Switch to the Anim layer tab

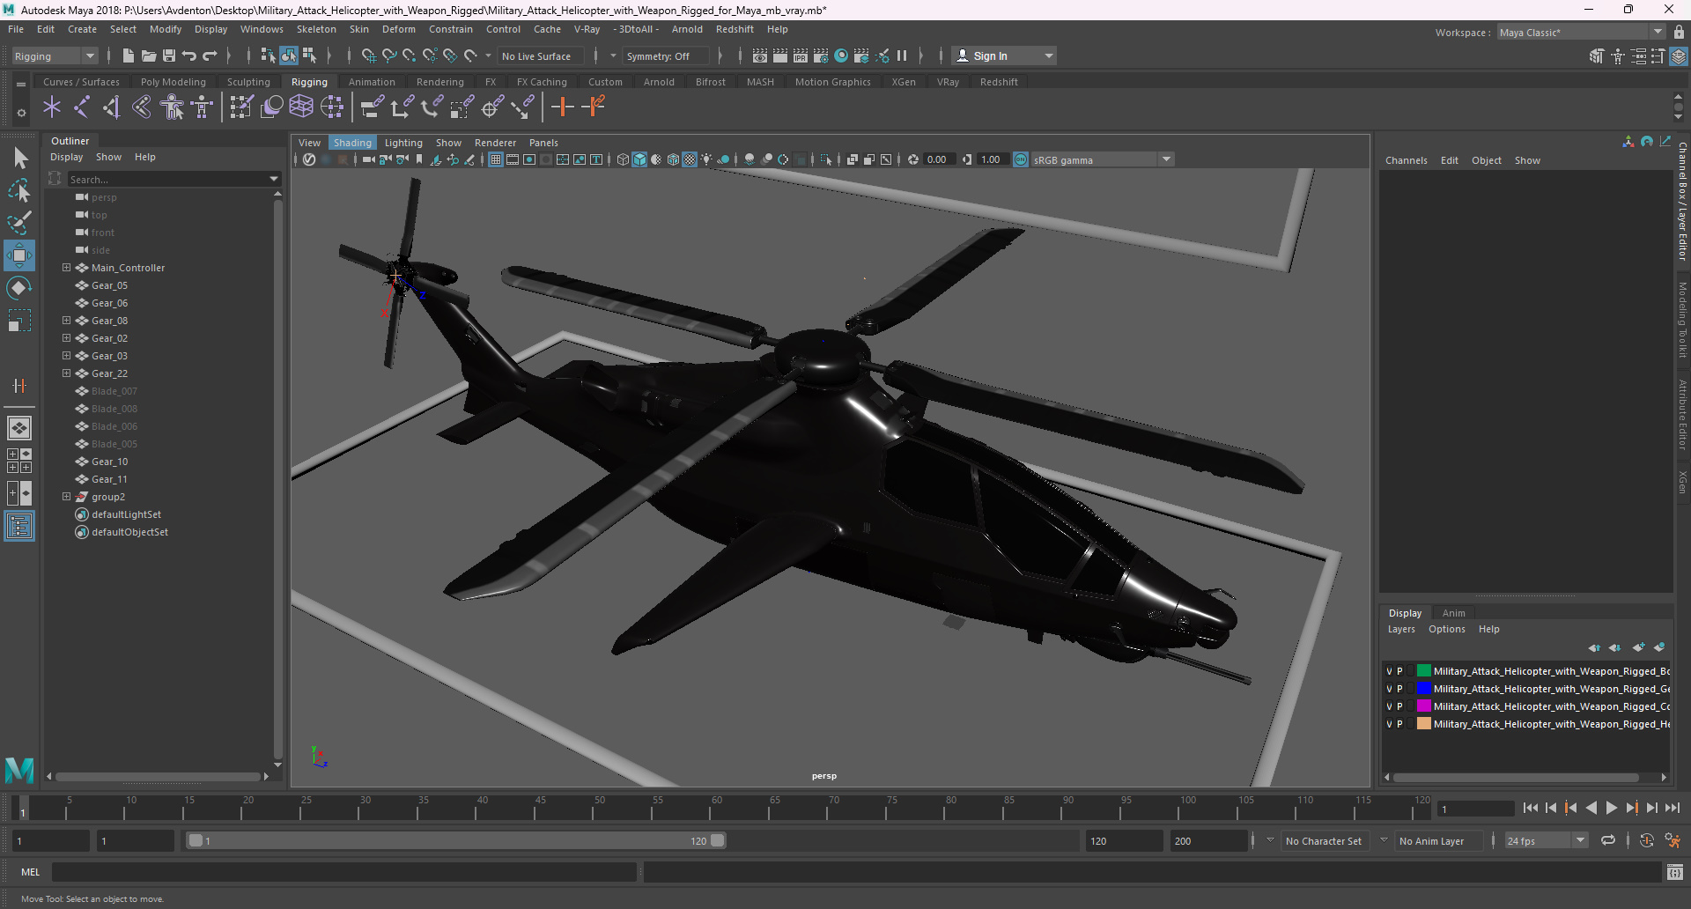pos(1453,613)
